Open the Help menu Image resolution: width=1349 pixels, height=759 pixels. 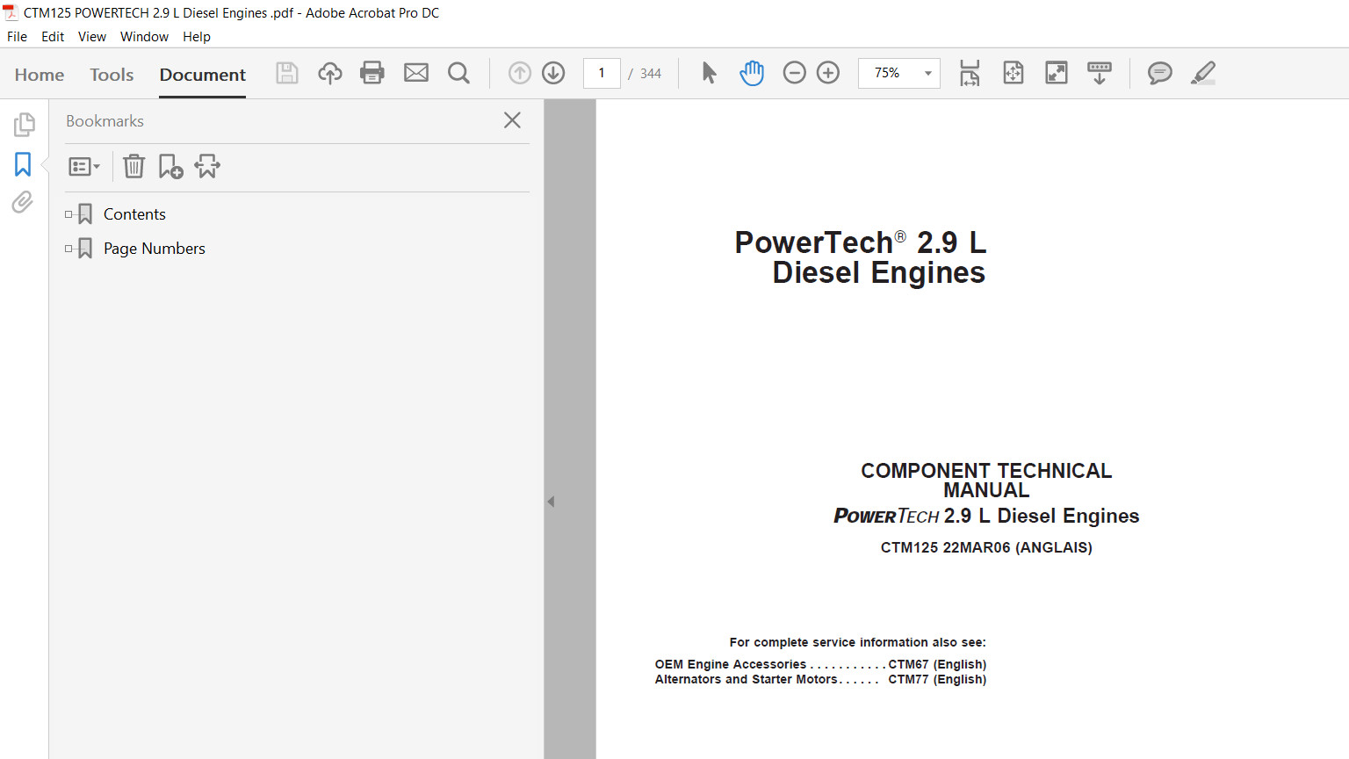coord(197,37)
